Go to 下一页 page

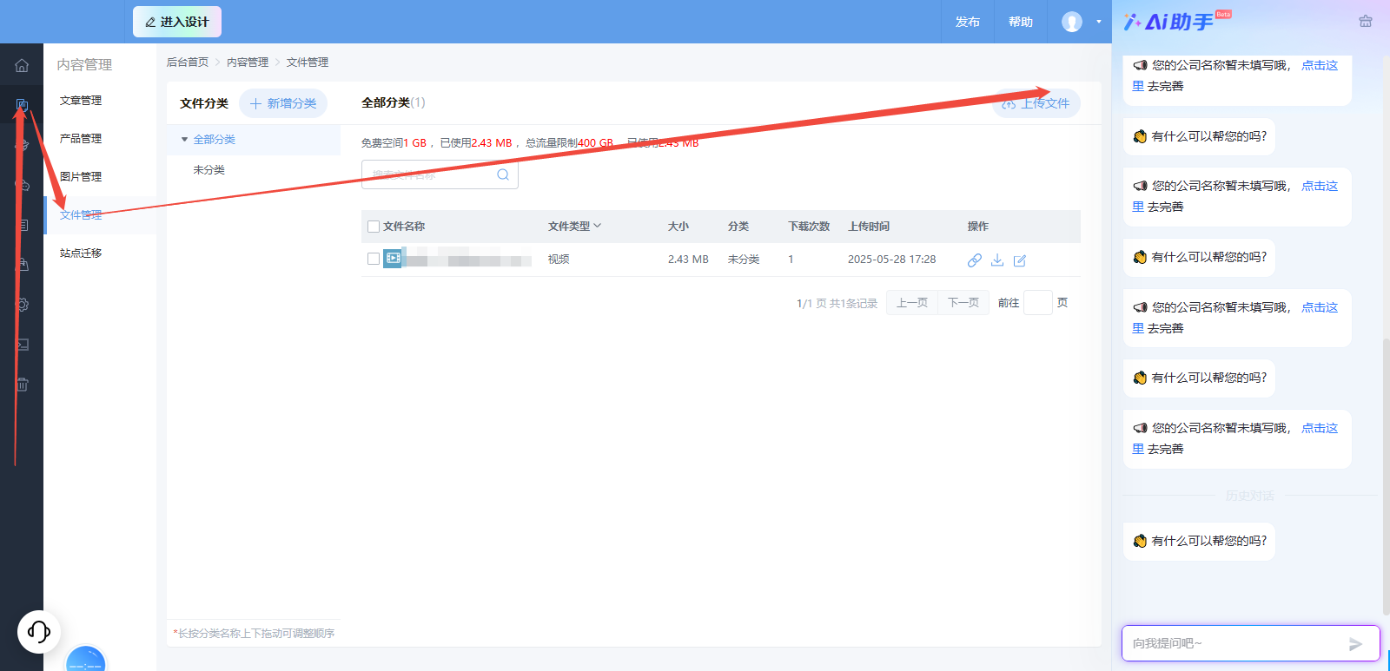(x=963, y=303)
